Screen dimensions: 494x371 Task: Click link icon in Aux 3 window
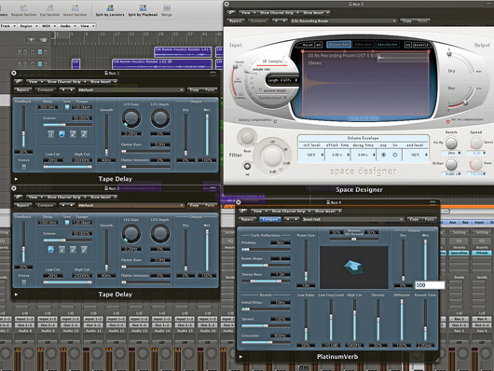click(x=231, y=13)
